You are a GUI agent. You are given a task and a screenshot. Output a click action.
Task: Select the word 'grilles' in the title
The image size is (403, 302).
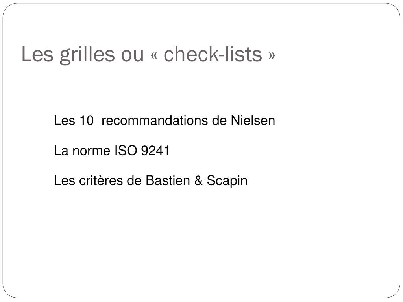point(87,54)
